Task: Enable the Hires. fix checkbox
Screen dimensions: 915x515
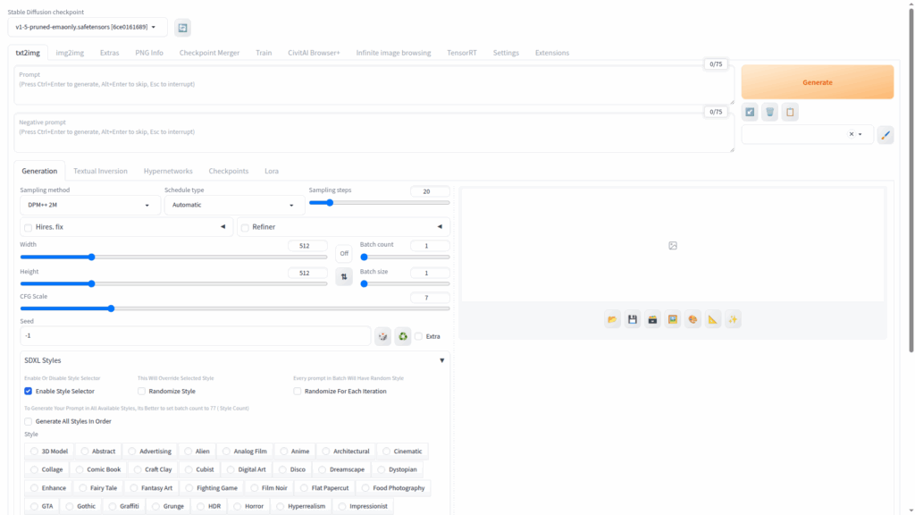Action: click(29, 228)
